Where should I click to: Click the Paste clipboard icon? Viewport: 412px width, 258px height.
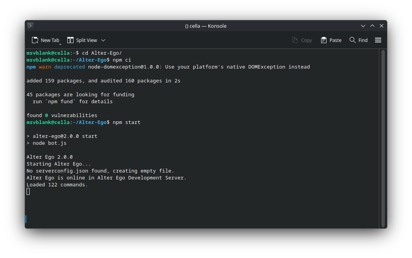(x=324, y=40)
